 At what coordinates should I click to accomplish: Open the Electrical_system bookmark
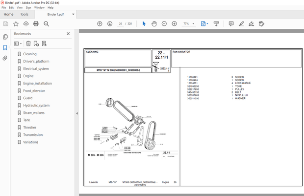click(36, 68)
